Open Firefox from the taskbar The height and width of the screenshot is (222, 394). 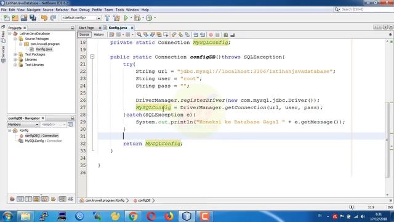tap(169, 216)
